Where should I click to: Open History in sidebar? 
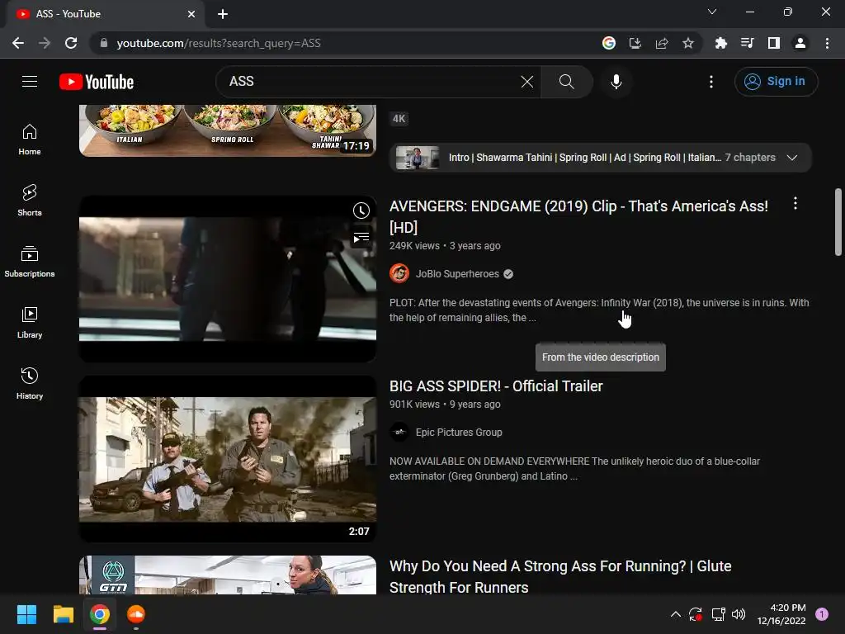[30, 383]
